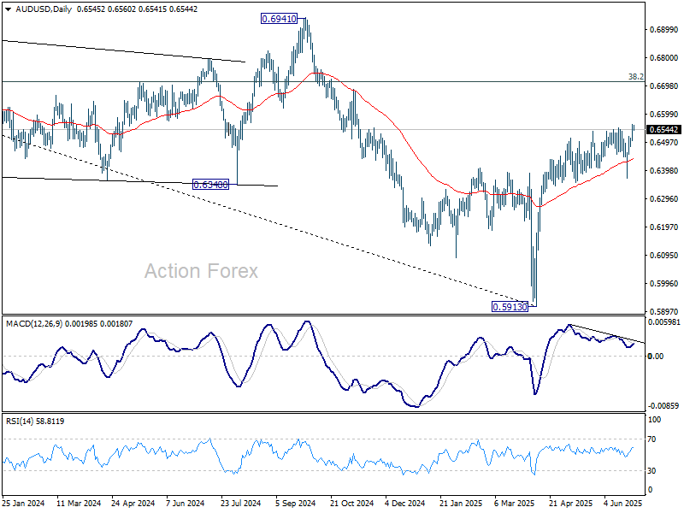684x513 pixels.
Task: Select the current price tag 0.65442
Action: (x=663, y=130)
